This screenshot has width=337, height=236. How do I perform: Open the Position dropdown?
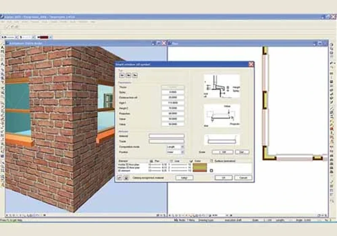(176, 152)
